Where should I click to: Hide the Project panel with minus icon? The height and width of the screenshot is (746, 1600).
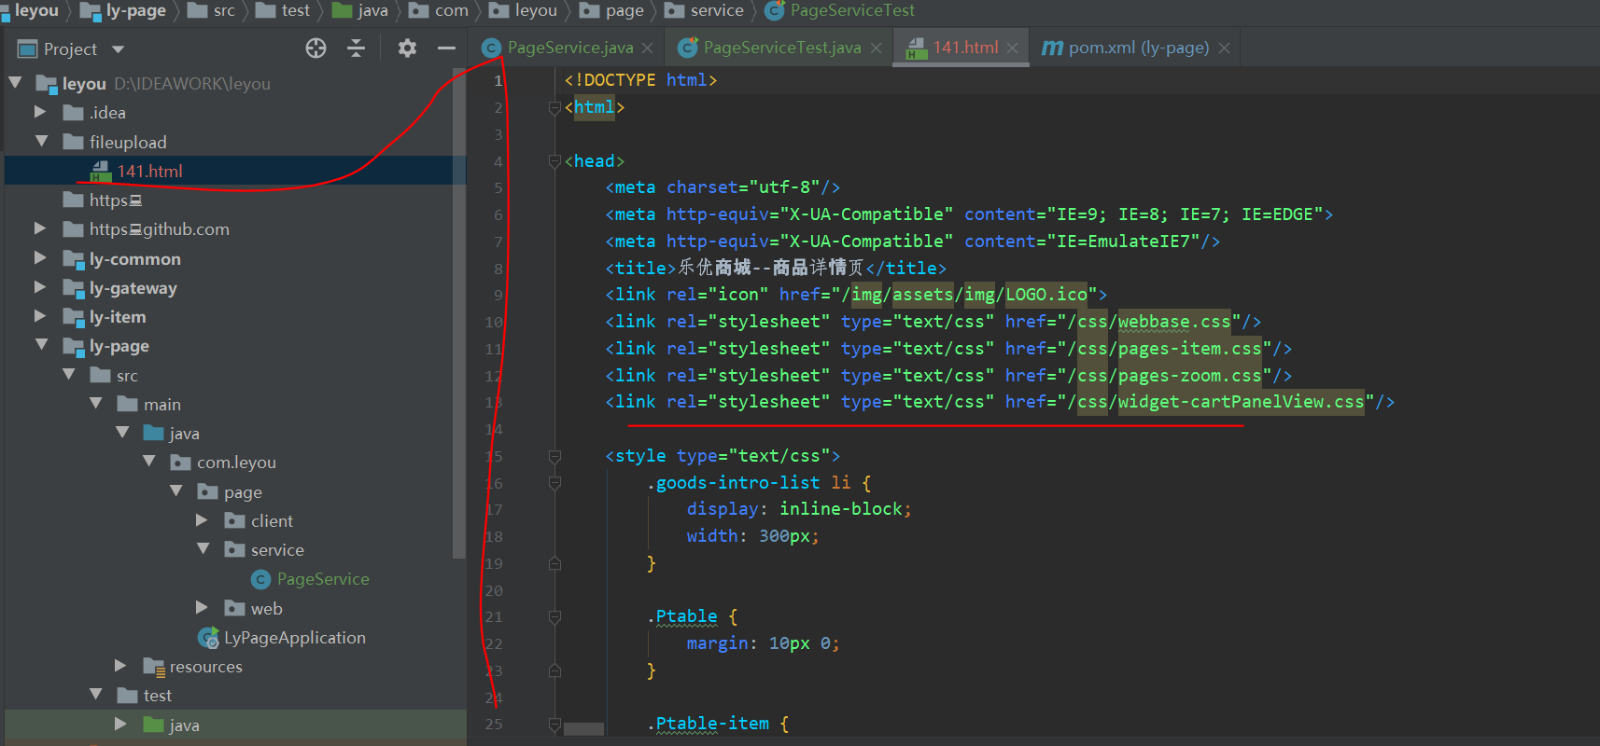(446, 48)
